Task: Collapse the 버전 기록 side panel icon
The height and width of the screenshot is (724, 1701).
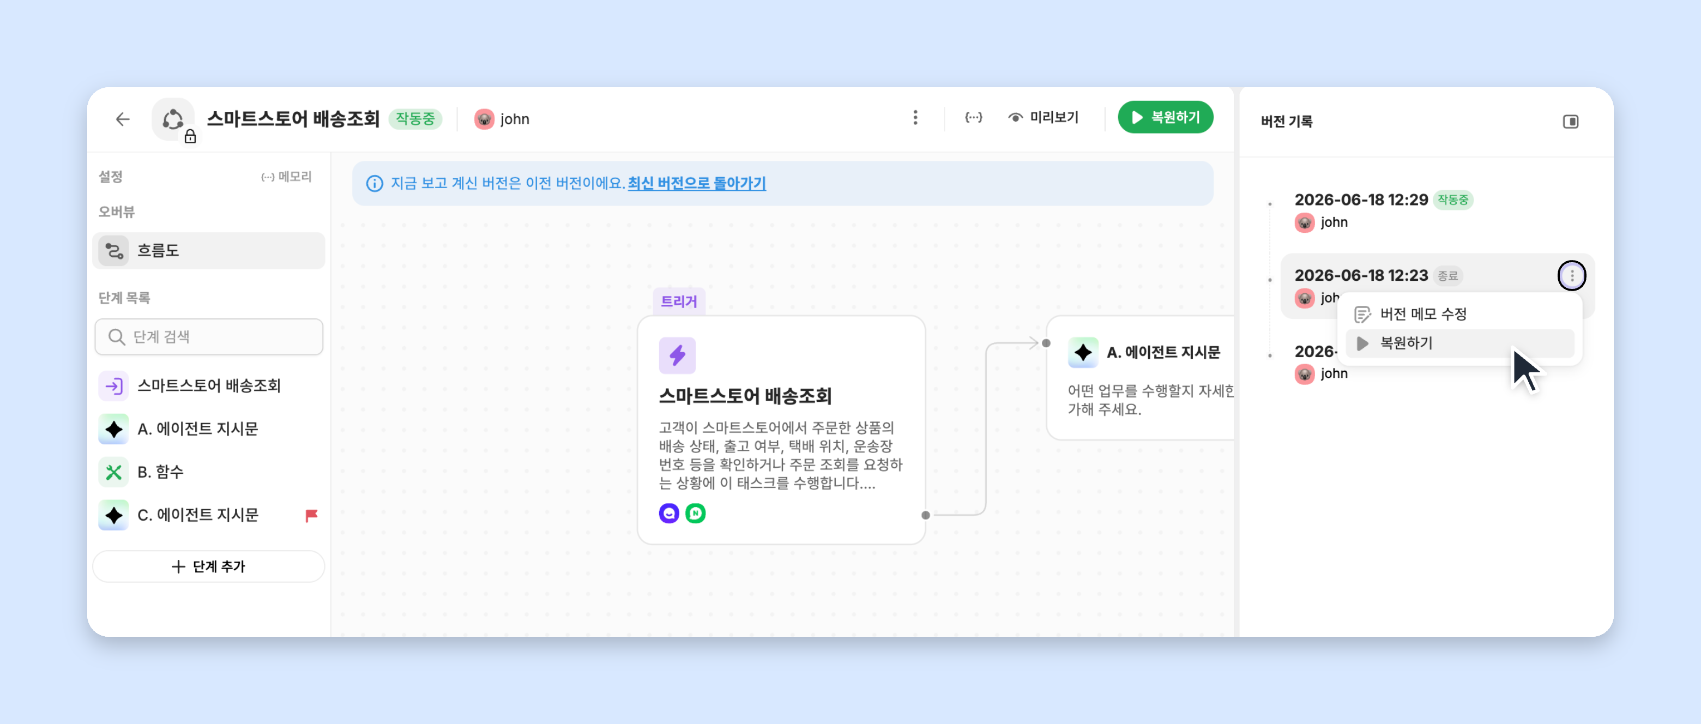Action: [x=1570, y=122]
